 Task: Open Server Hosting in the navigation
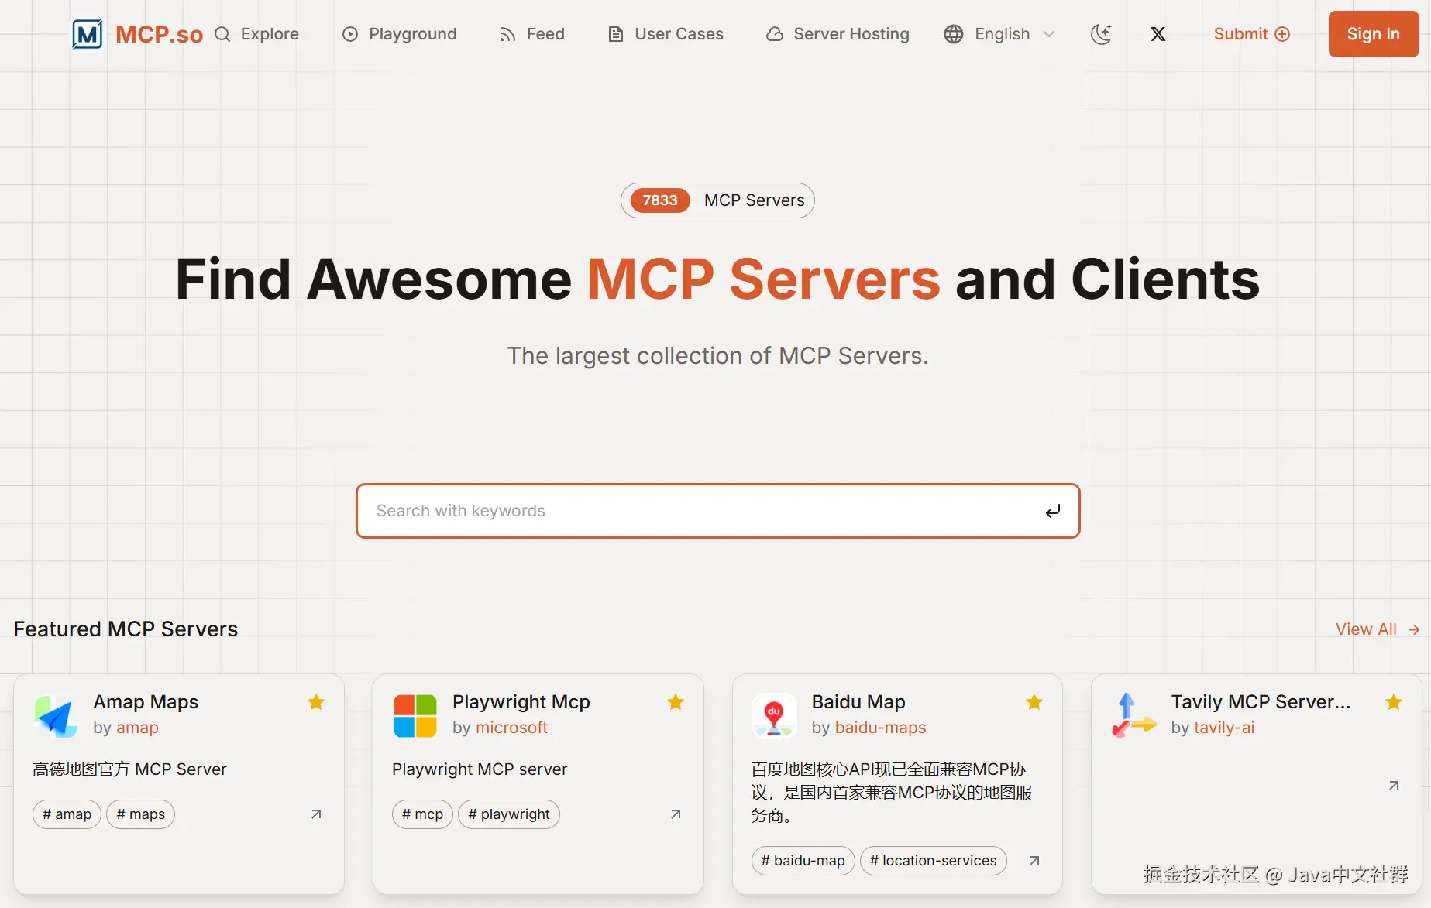tap(838, 34)
